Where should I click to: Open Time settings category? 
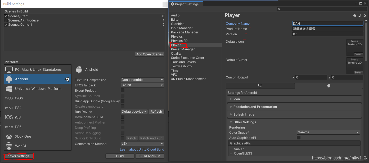pos(175,71)
